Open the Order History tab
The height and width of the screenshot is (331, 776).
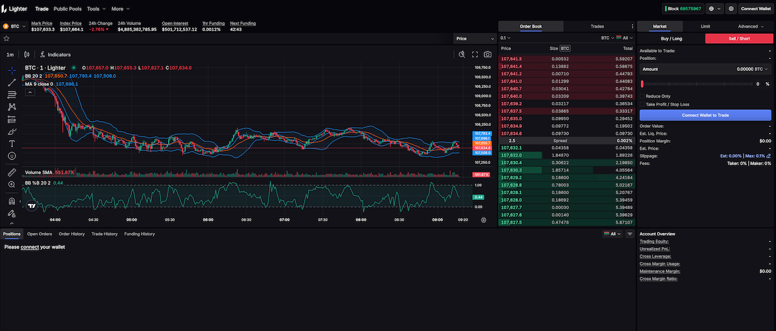pos(72,234)
